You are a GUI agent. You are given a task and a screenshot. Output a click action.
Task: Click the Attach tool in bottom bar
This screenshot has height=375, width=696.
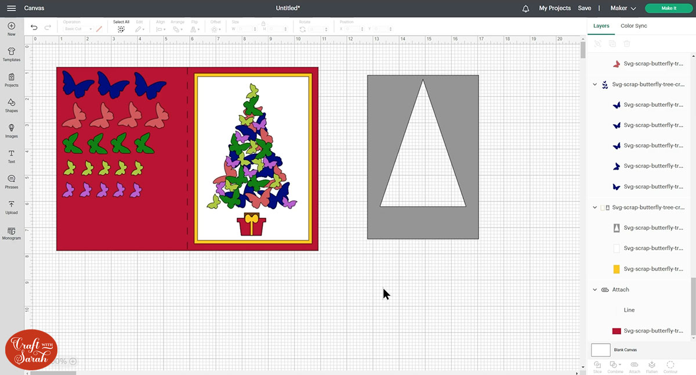[x=635, y=367]
